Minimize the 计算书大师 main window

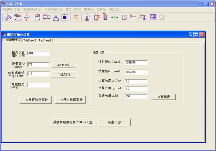tap(201, 4)
